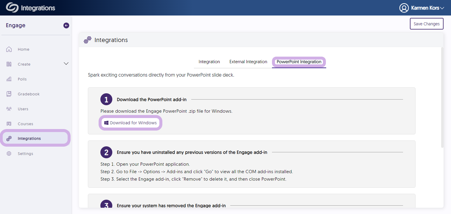Click the Create sidebar icon
Image resolution: width=451 pixels, height=214 pixels.
pos(9,64)
